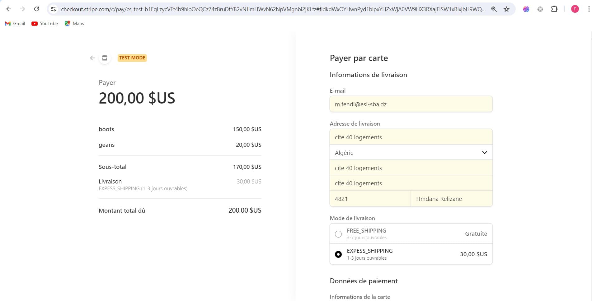Open the Chrome three-dot menu
Viewport: 592px width, 301px height.
click(x=588, y=9)
